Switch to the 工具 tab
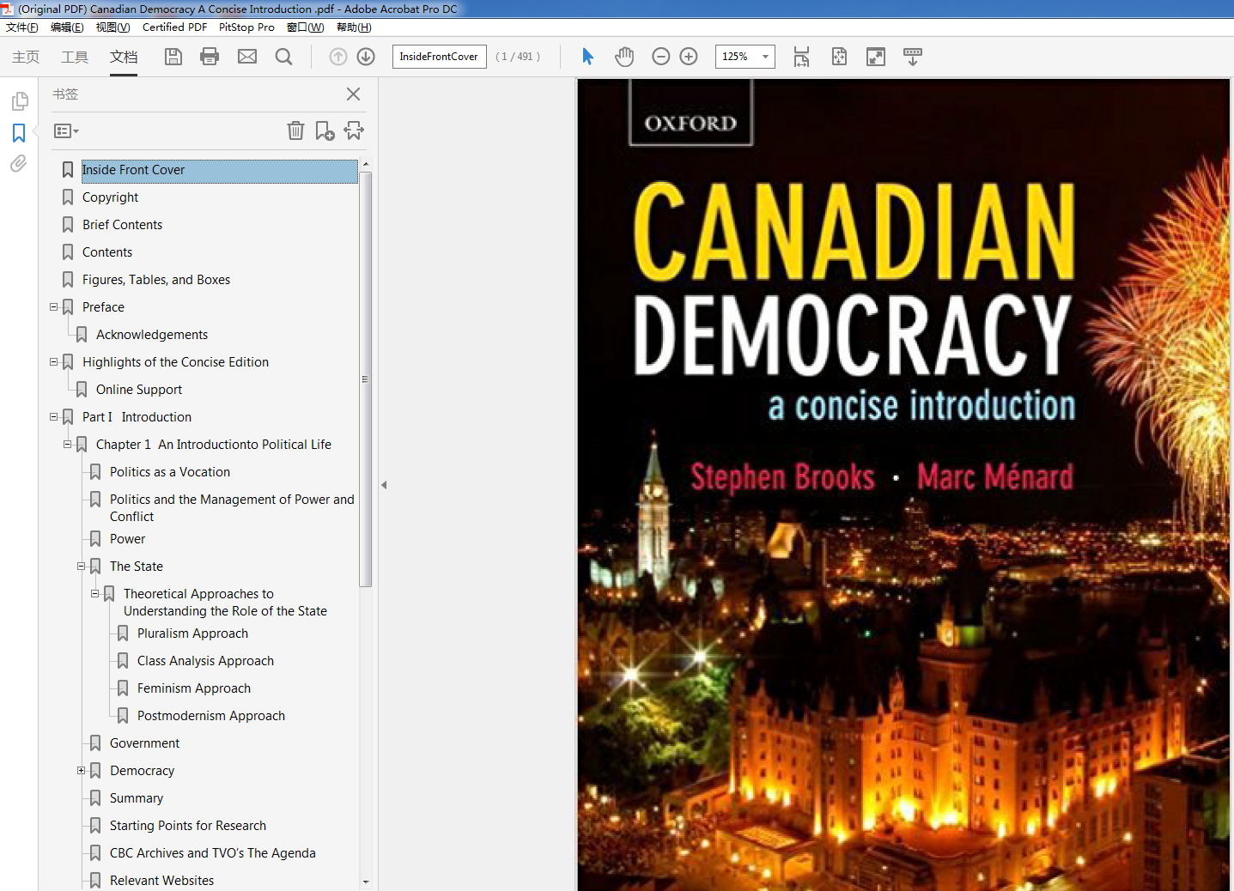Screen dimensions: 1234x891 click(75, 57)
